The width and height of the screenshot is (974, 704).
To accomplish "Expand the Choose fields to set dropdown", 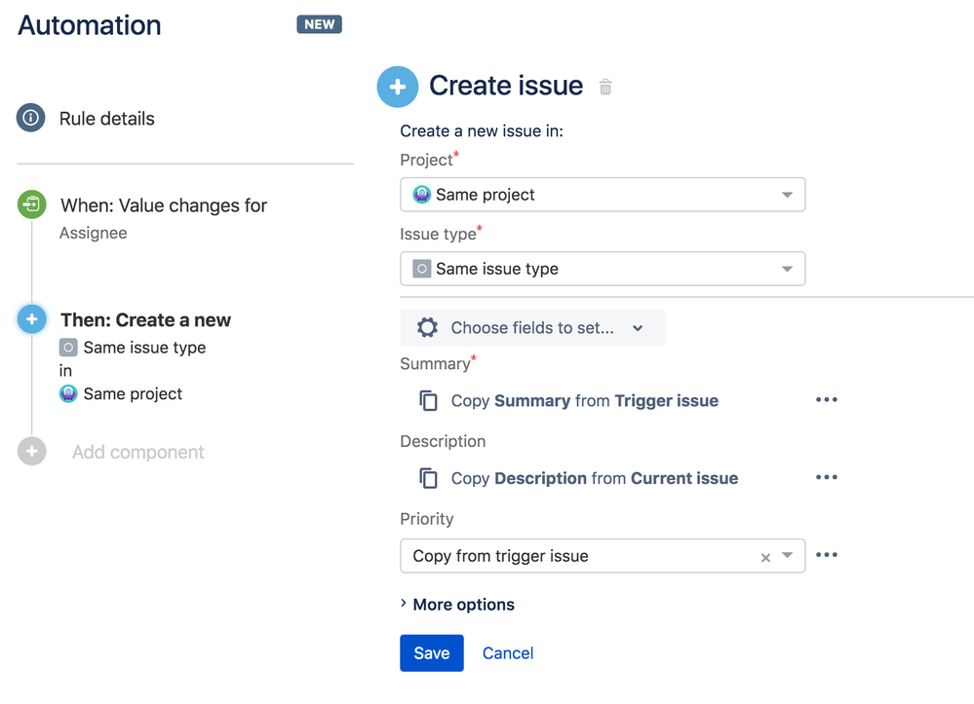I will coord(639,327).
